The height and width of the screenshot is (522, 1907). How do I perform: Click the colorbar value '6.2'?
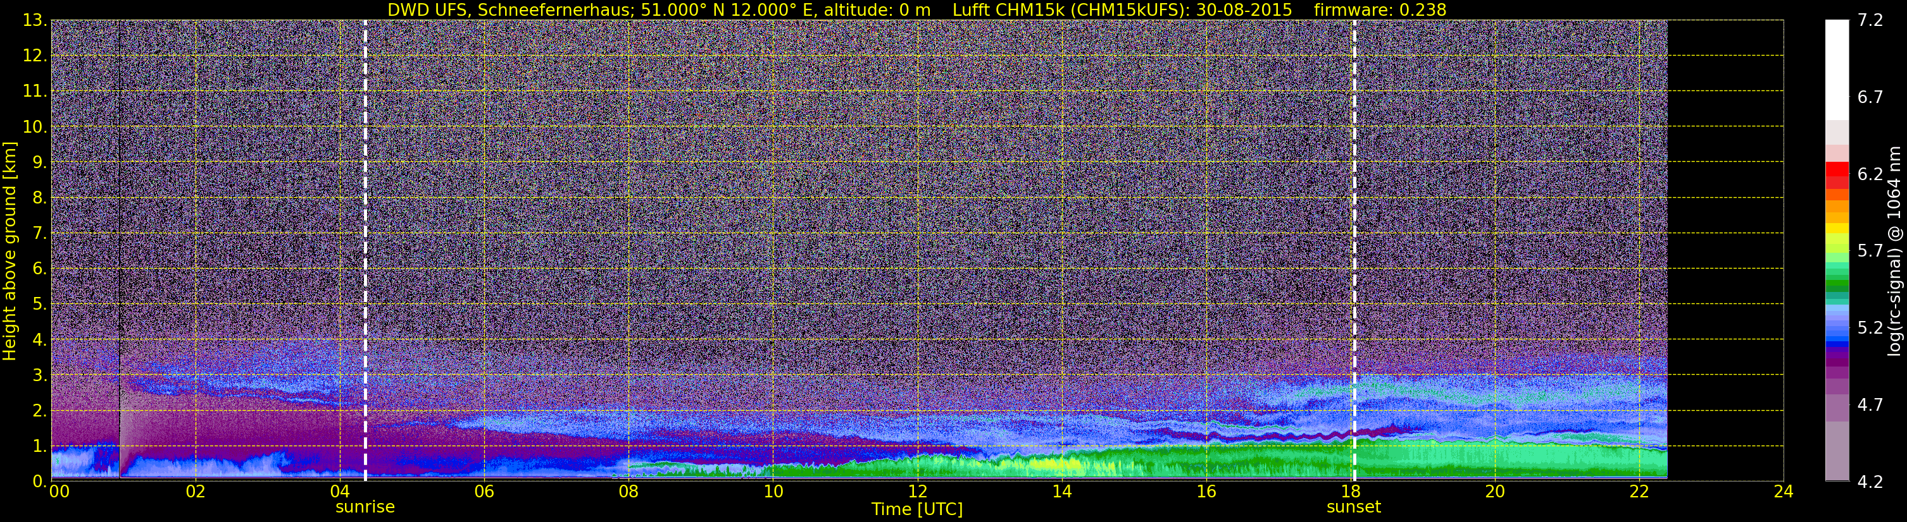pyautogui.click(x=1870, y=174)
